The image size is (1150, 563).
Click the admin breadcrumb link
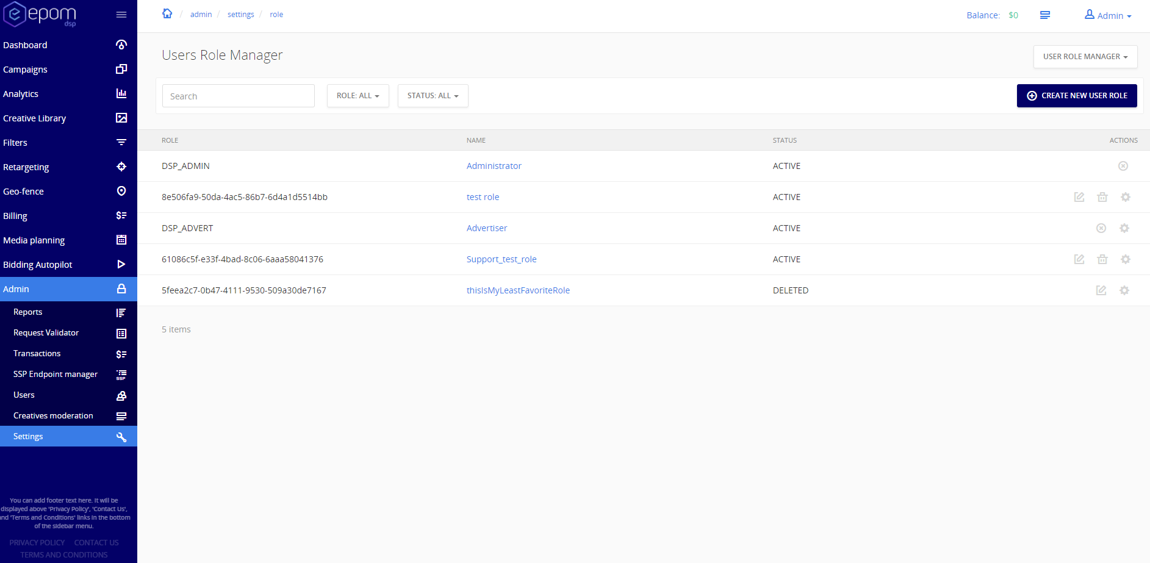coord(201,15)
